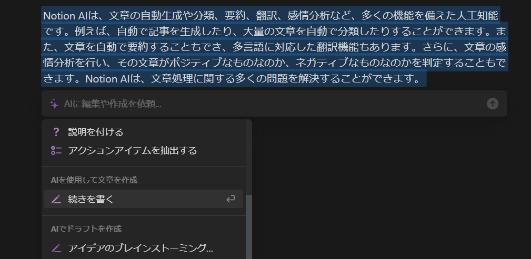
Task: Click the return-arrow icon on 続きを書く row
Action: 231,199
